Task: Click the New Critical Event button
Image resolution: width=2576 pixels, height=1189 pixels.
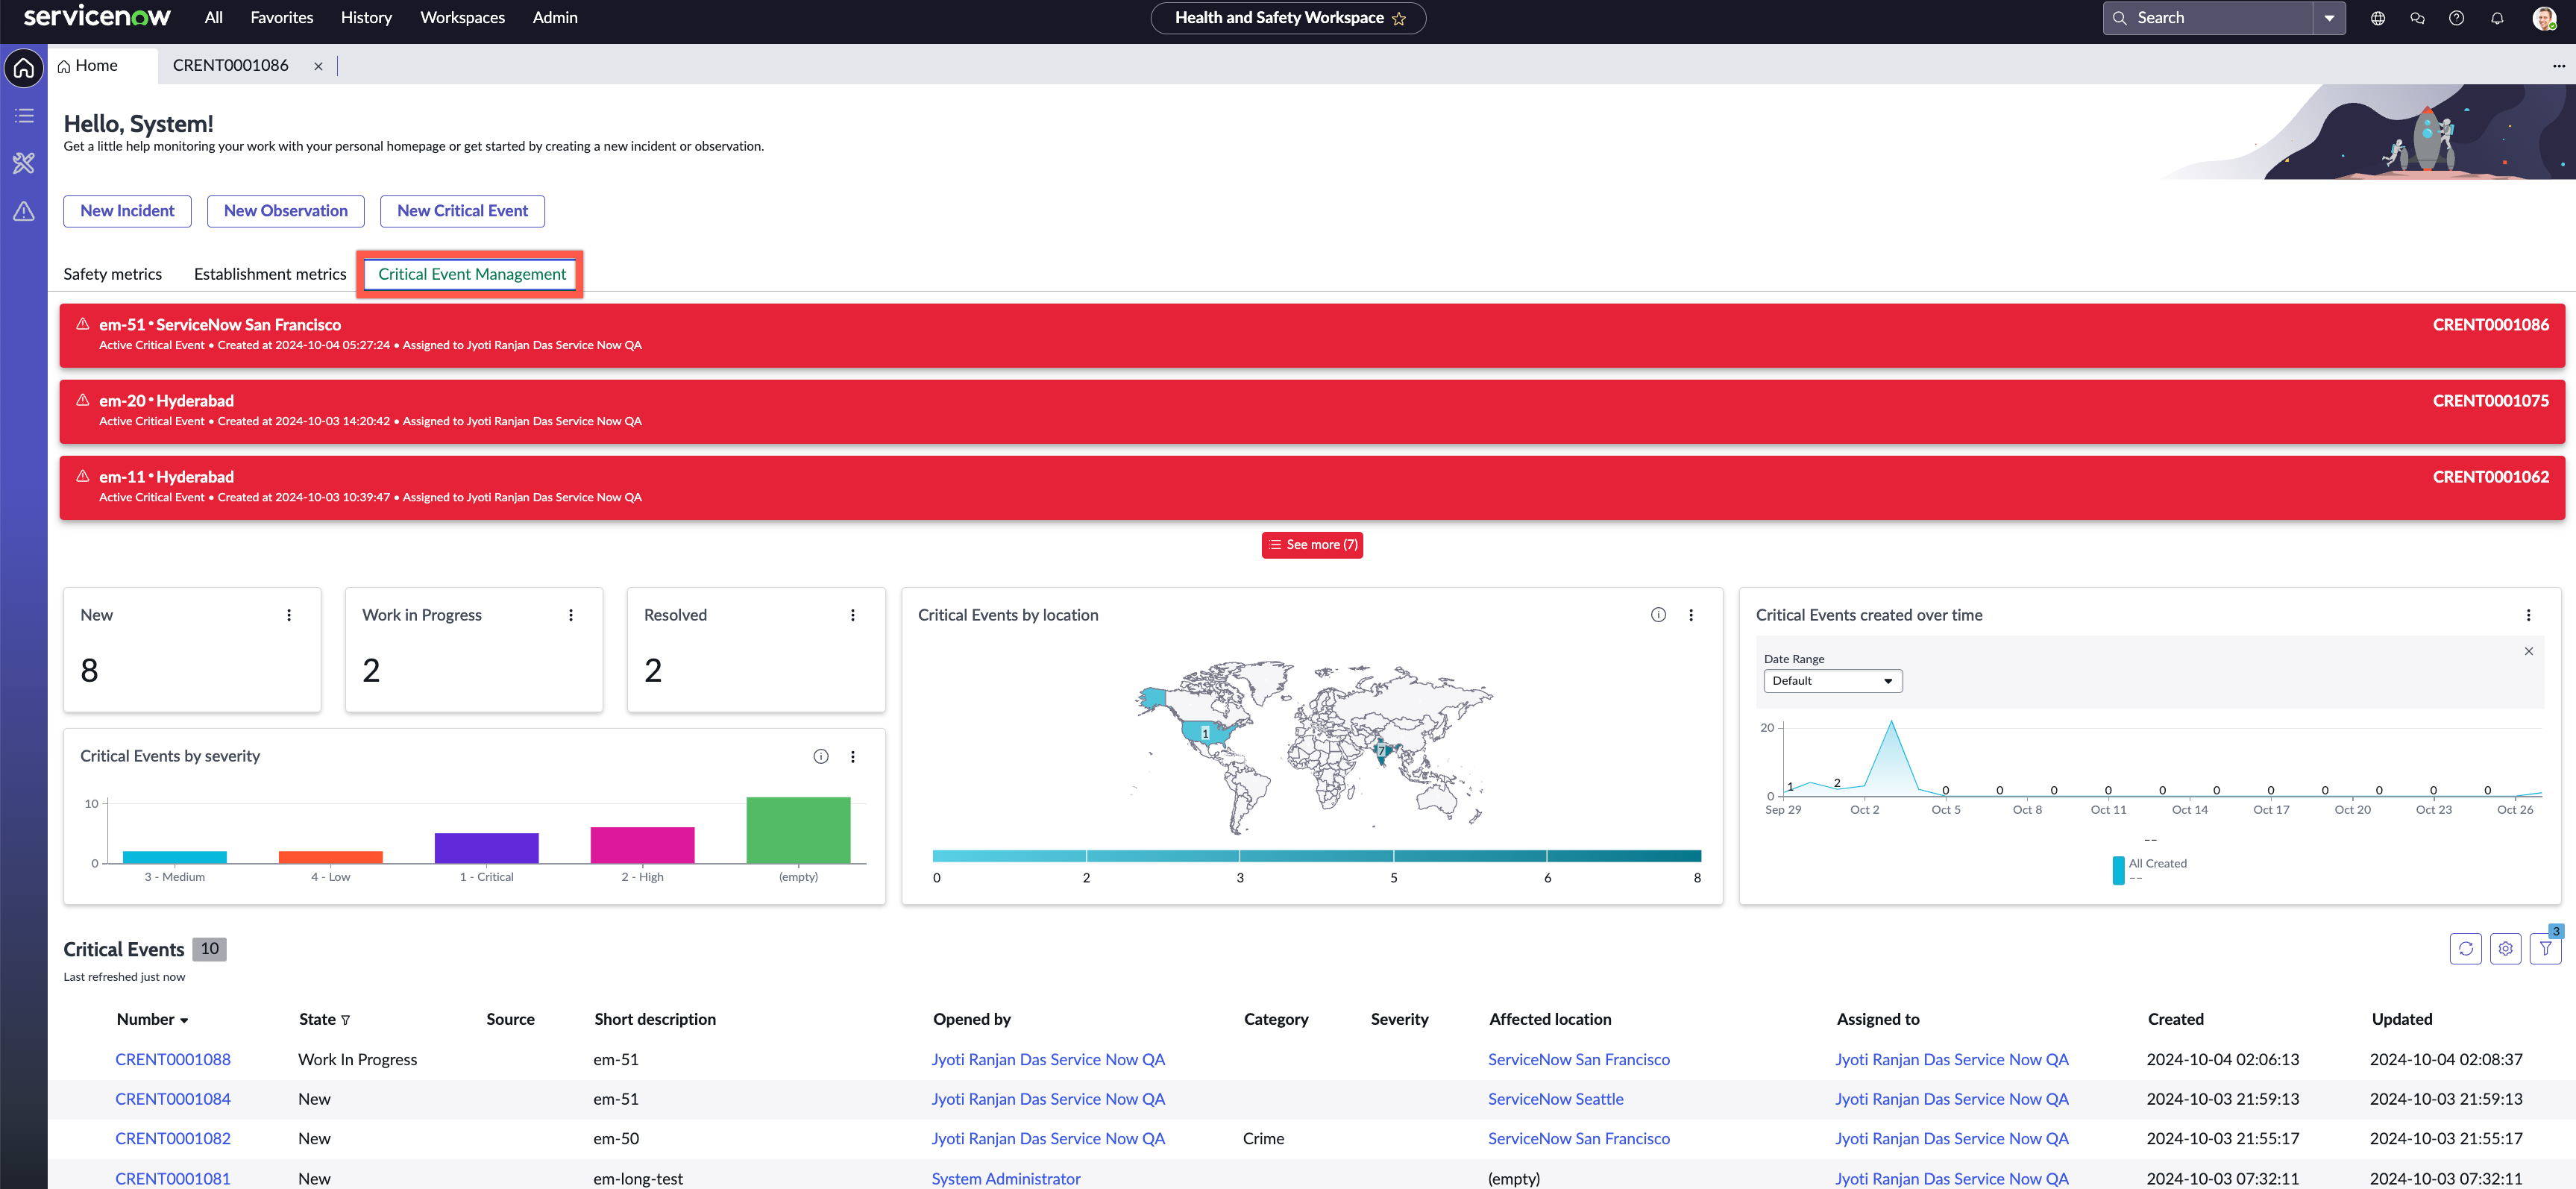Action: click(462, 211)
